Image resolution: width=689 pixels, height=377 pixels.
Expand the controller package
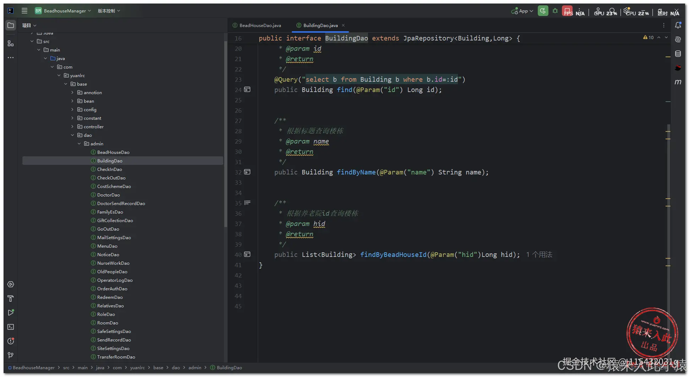click(x=72, y=126)
